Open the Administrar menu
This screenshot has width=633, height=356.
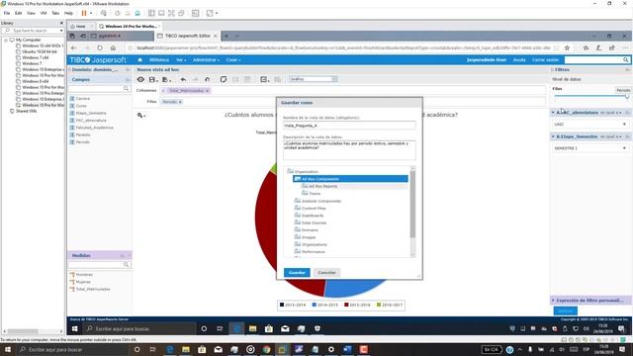[x=206, y=60]
